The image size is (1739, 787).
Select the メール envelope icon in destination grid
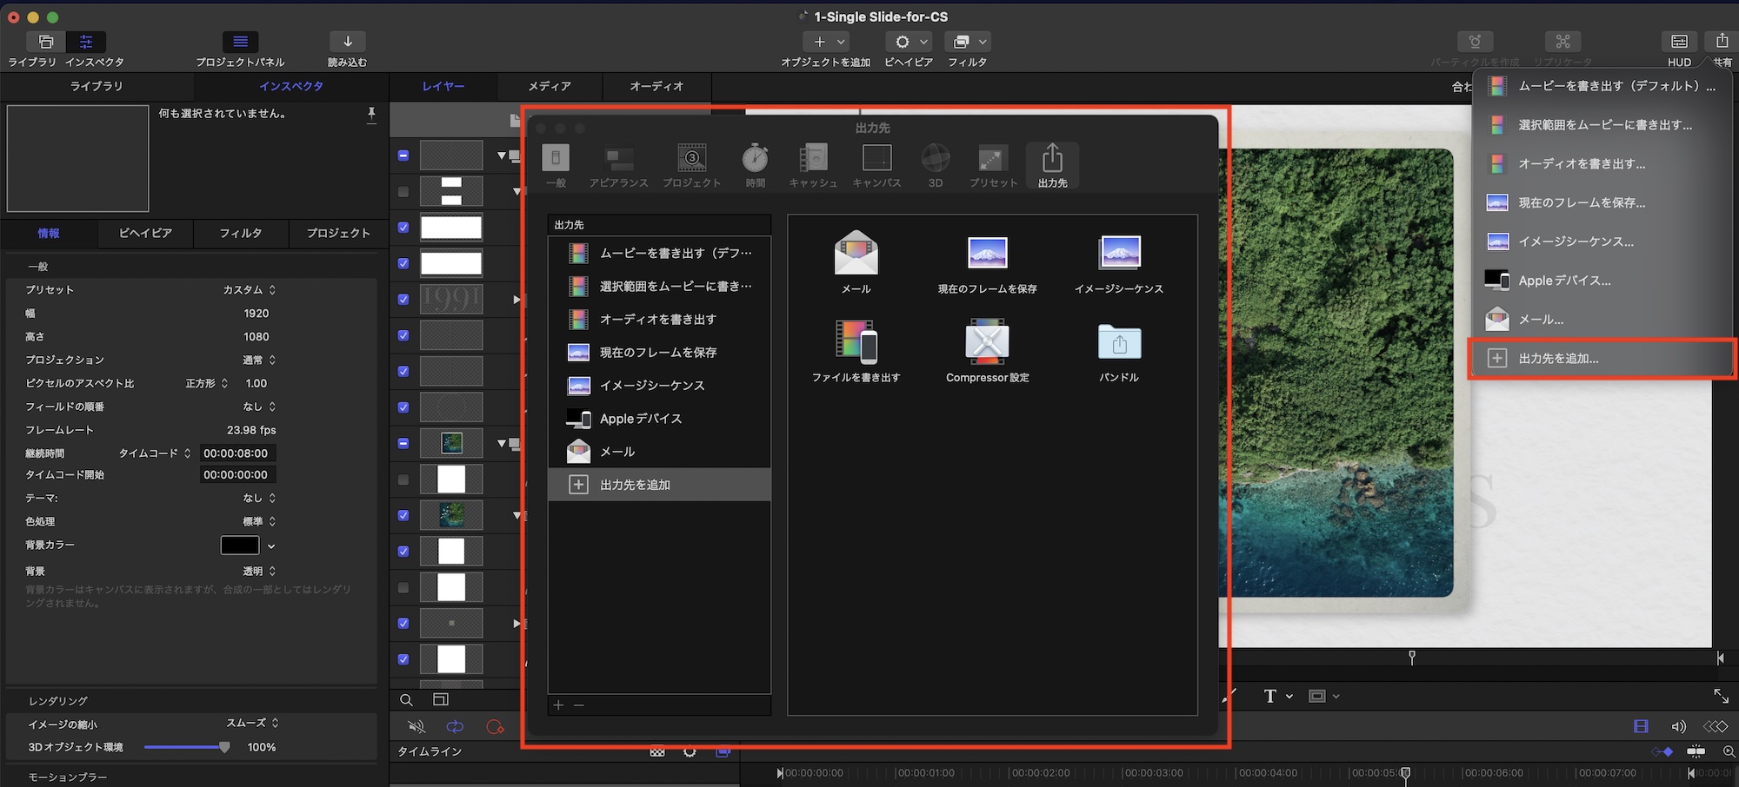tap(856, 252)
